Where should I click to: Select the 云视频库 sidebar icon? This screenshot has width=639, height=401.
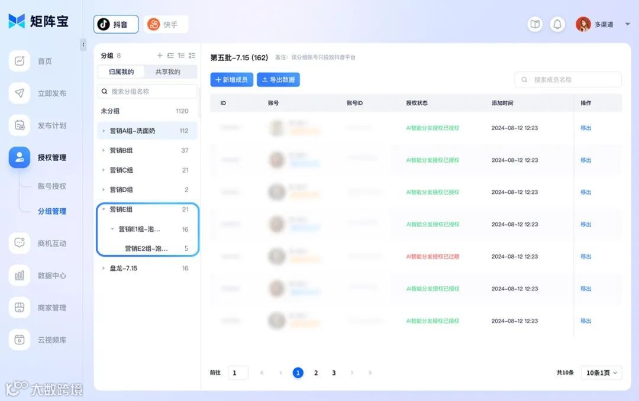pyautogui.click(x=19, y=339)
